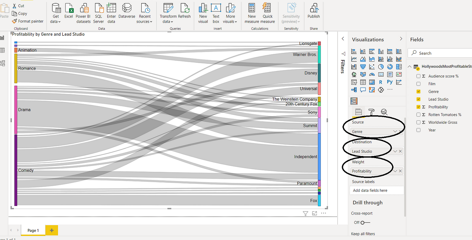Click the Publish button
The height and width of the screenshot is (240, 472).
[314, 11]
